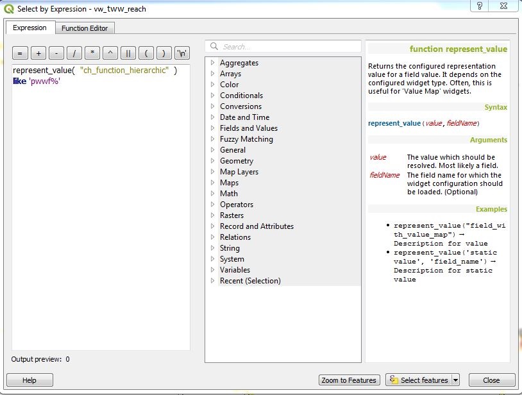Image resolution: width=522 pixels, height=395 pixels.
Task: Select Recent (Selection) category
Action: pyautogui.click(x=250, y=281)
